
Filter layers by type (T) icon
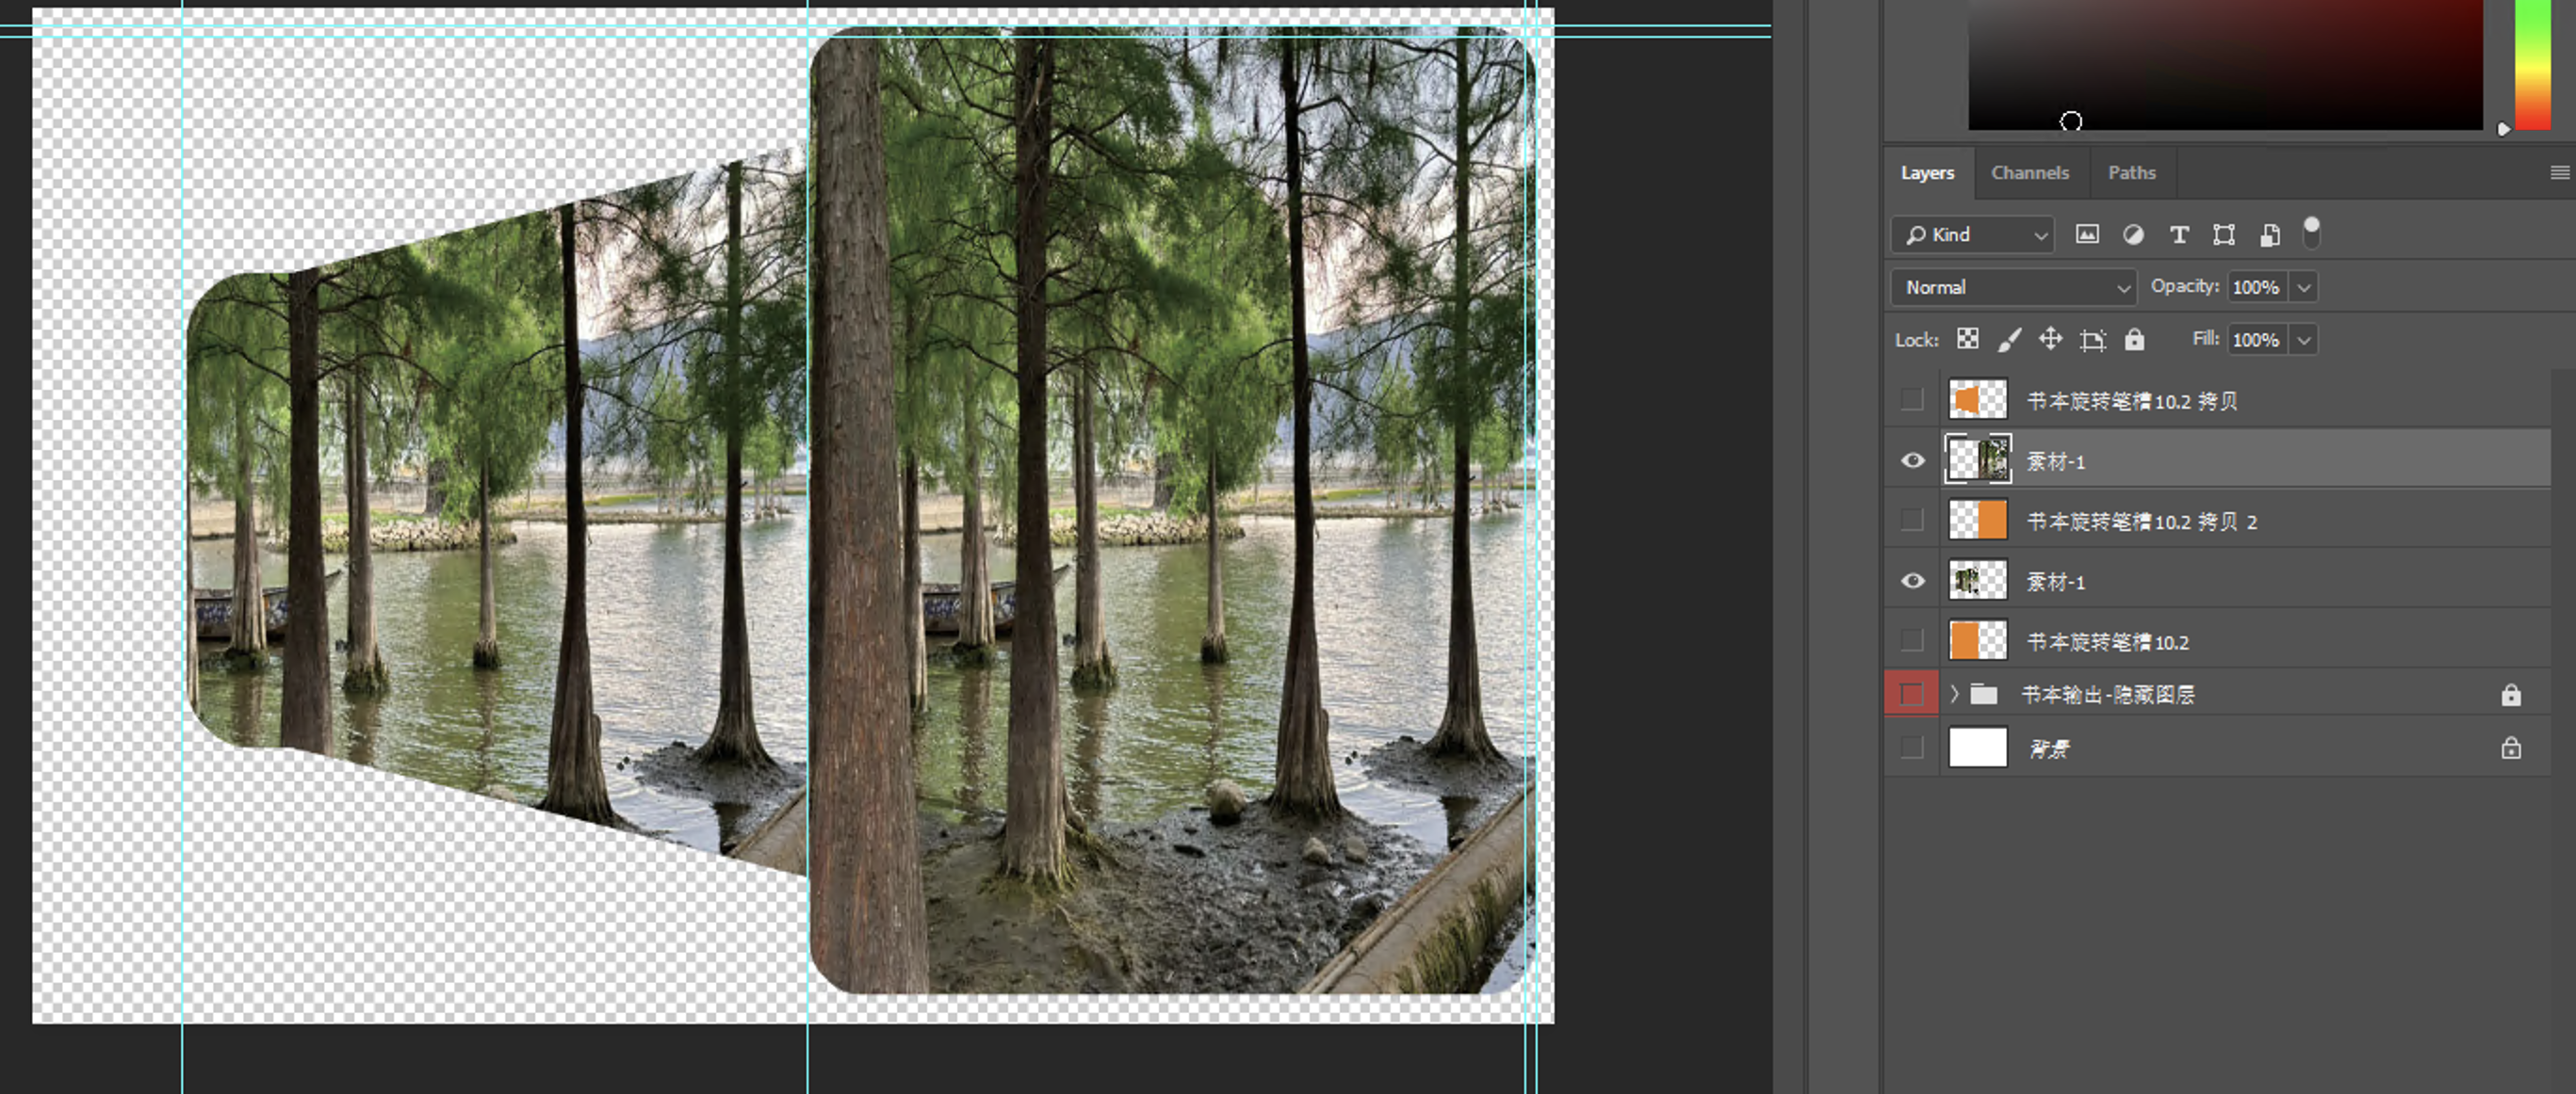[2179, 234]
